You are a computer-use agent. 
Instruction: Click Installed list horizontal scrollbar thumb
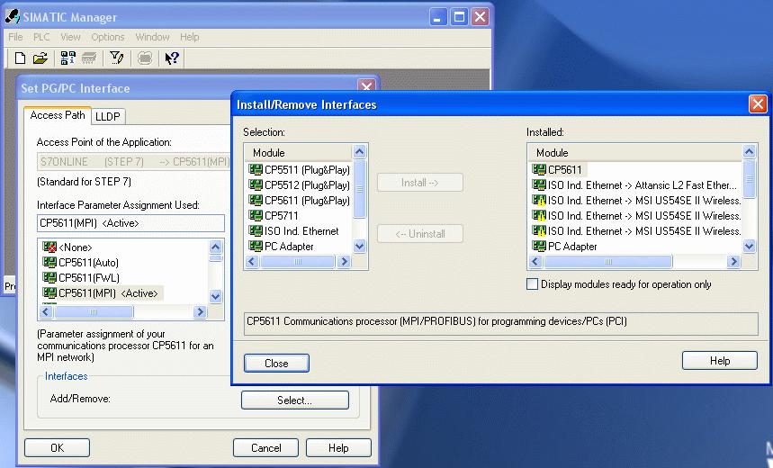(607, 261)
